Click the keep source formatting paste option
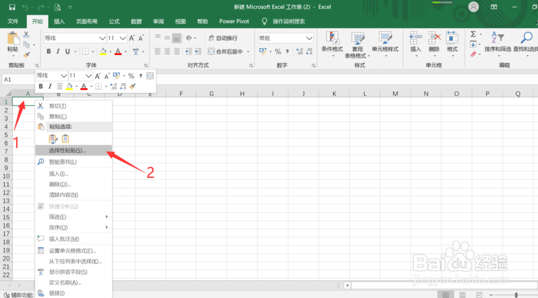This screenshot has width=538, height=298. (53, 139)
